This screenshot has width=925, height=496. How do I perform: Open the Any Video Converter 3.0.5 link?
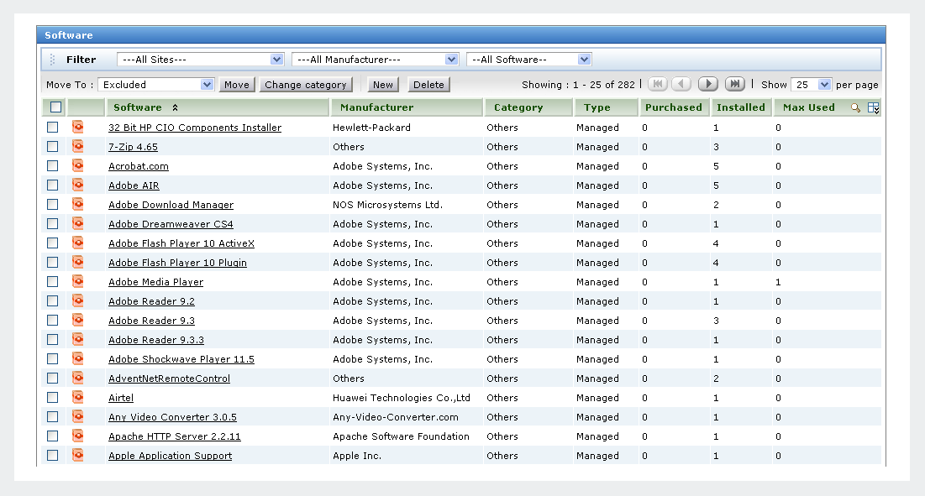click(x=172, y=417)
